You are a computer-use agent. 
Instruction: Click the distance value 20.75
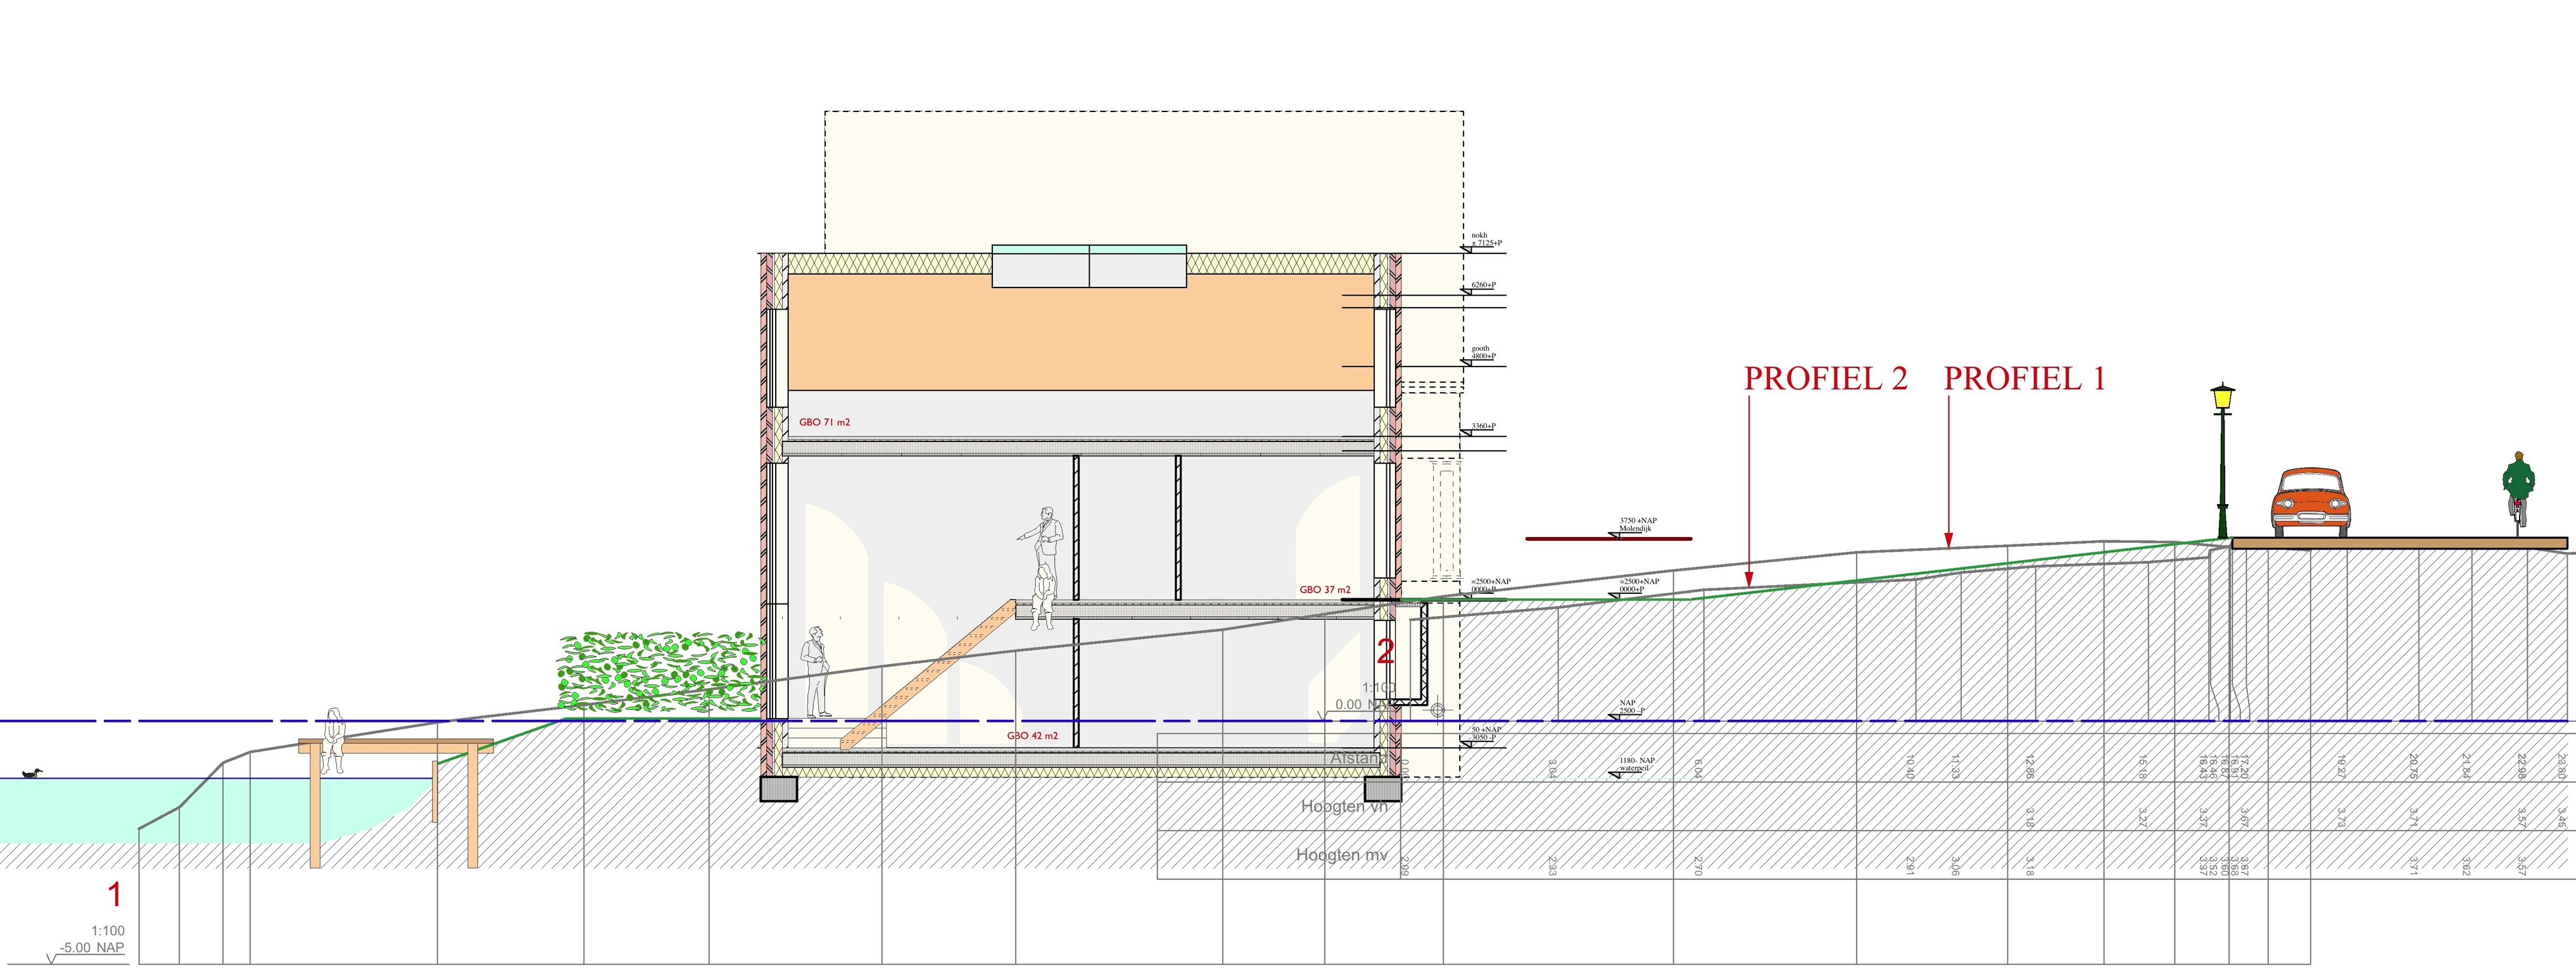(2414, 767)
